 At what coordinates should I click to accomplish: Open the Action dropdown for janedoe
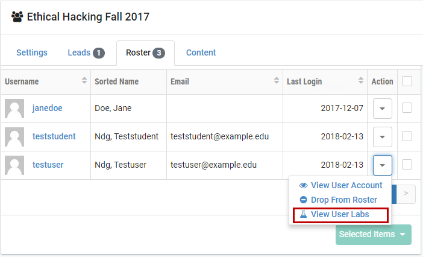(x=383, y=109)
